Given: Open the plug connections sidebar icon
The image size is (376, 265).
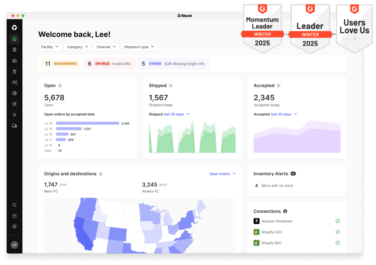Looking at the screenshot, I should coord(15,115).
